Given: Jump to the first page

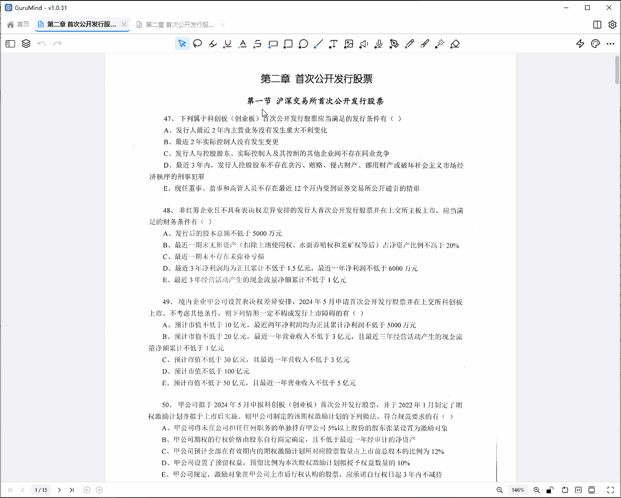Looking at the screenshot, I should (10, 490).
